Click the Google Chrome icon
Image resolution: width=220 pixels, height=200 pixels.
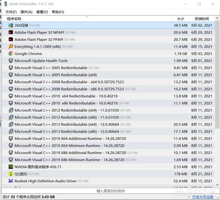click(11, 54)
